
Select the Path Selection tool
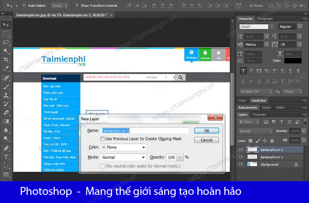pyautogui.click(x=6, y=166)
